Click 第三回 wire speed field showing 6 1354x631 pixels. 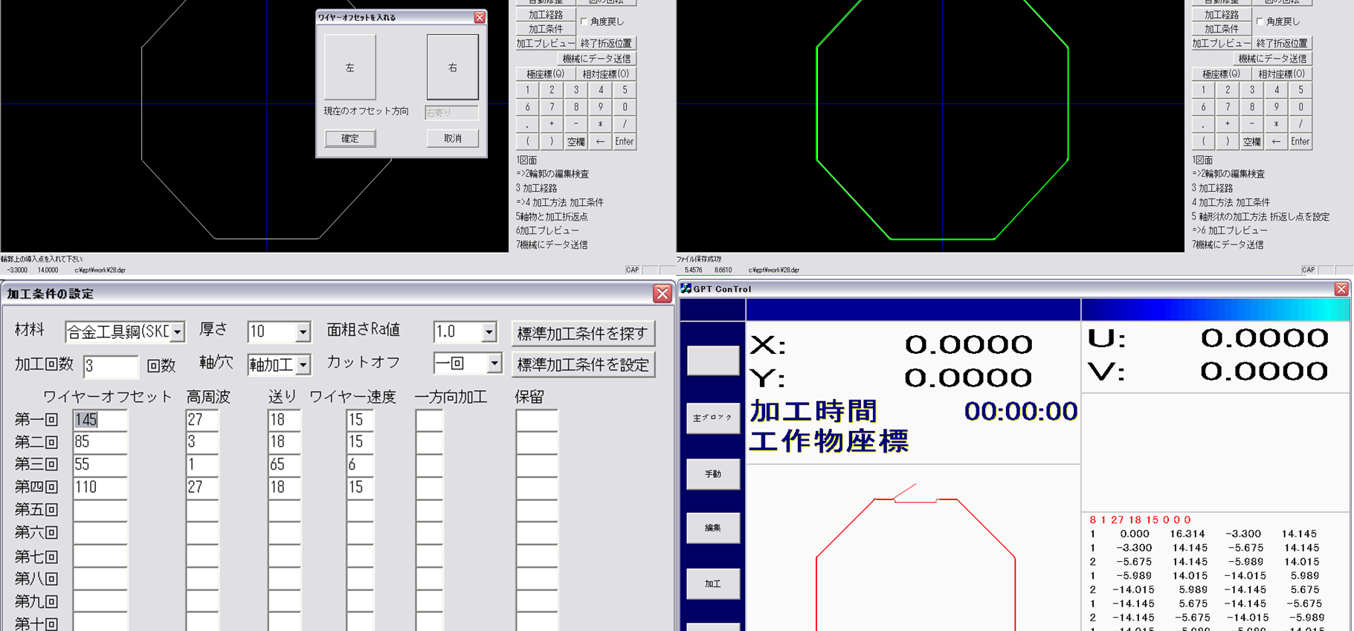click(360, 465)
